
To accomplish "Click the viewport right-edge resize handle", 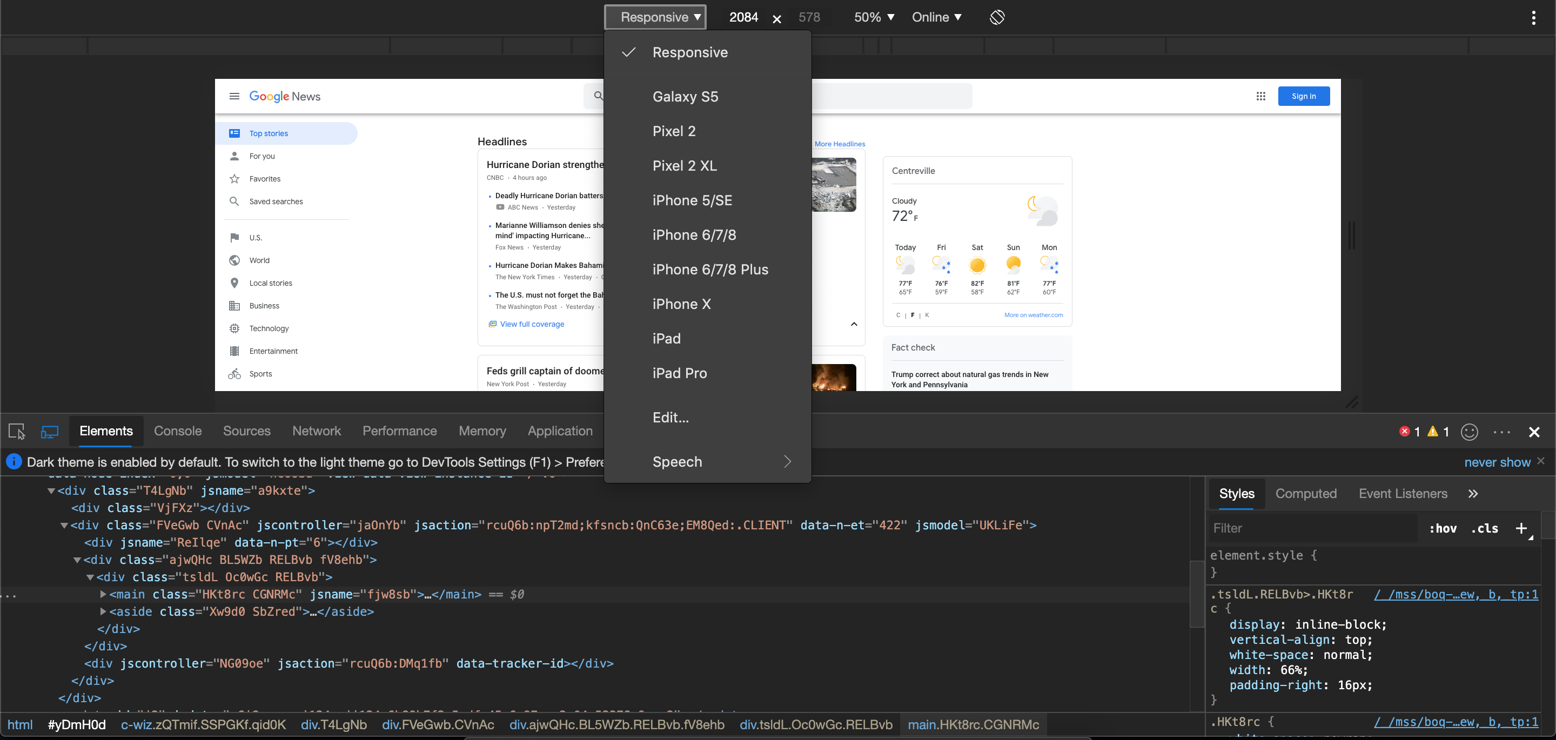I will [x=1352, y=235].
